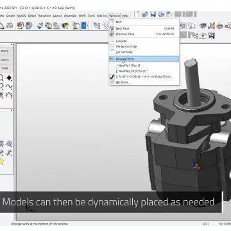Open the Detail menu
Image resolution: width=231 pixels, height=231 pixels.
(x=32, y=16)
